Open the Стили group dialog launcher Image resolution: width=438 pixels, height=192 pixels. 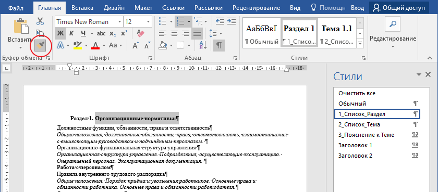[363, 58]
